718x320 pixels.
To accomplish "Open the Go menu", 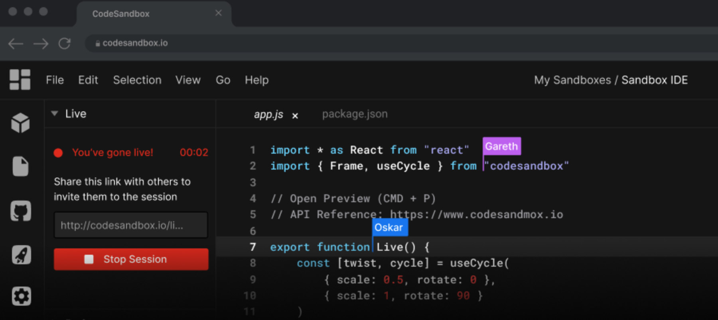I will pos(223,80).
